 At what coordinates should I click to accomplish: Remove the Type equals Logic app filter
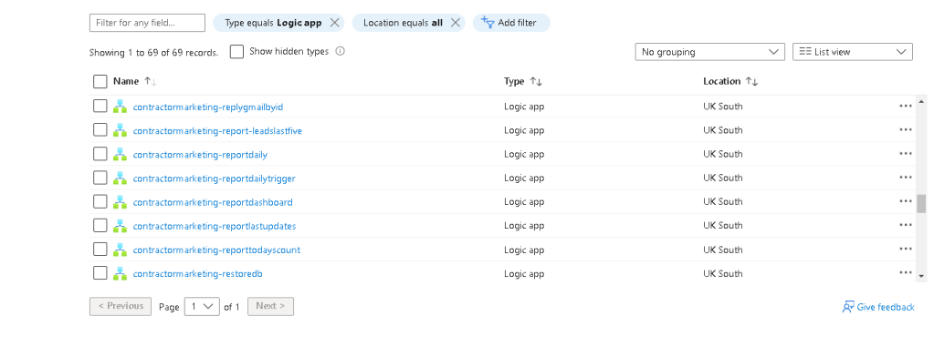pyautogui.click(x=334, y=23)
